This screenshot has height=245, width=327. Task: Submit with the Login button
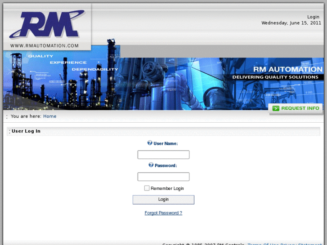pyautogui.click(x=163, y=200)
